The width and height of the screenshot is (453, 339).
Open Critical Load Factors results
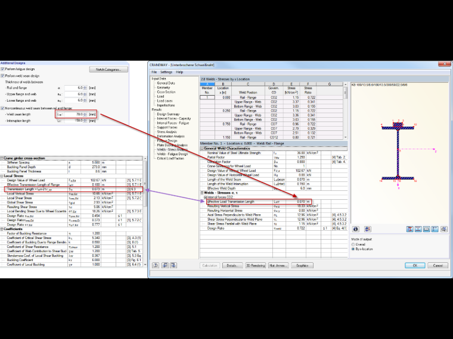tap(170, 158)
